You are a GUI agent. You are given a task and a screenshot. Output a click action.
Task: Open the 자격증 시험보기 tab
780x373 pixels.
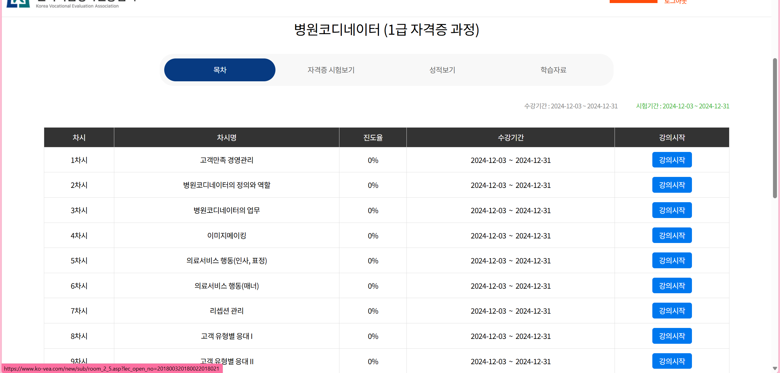click(x=331, y=70)
